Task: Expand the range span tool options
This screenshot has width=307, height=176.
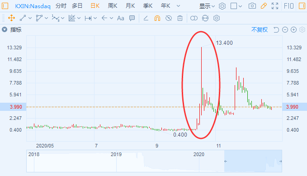Action: point(95,18)
